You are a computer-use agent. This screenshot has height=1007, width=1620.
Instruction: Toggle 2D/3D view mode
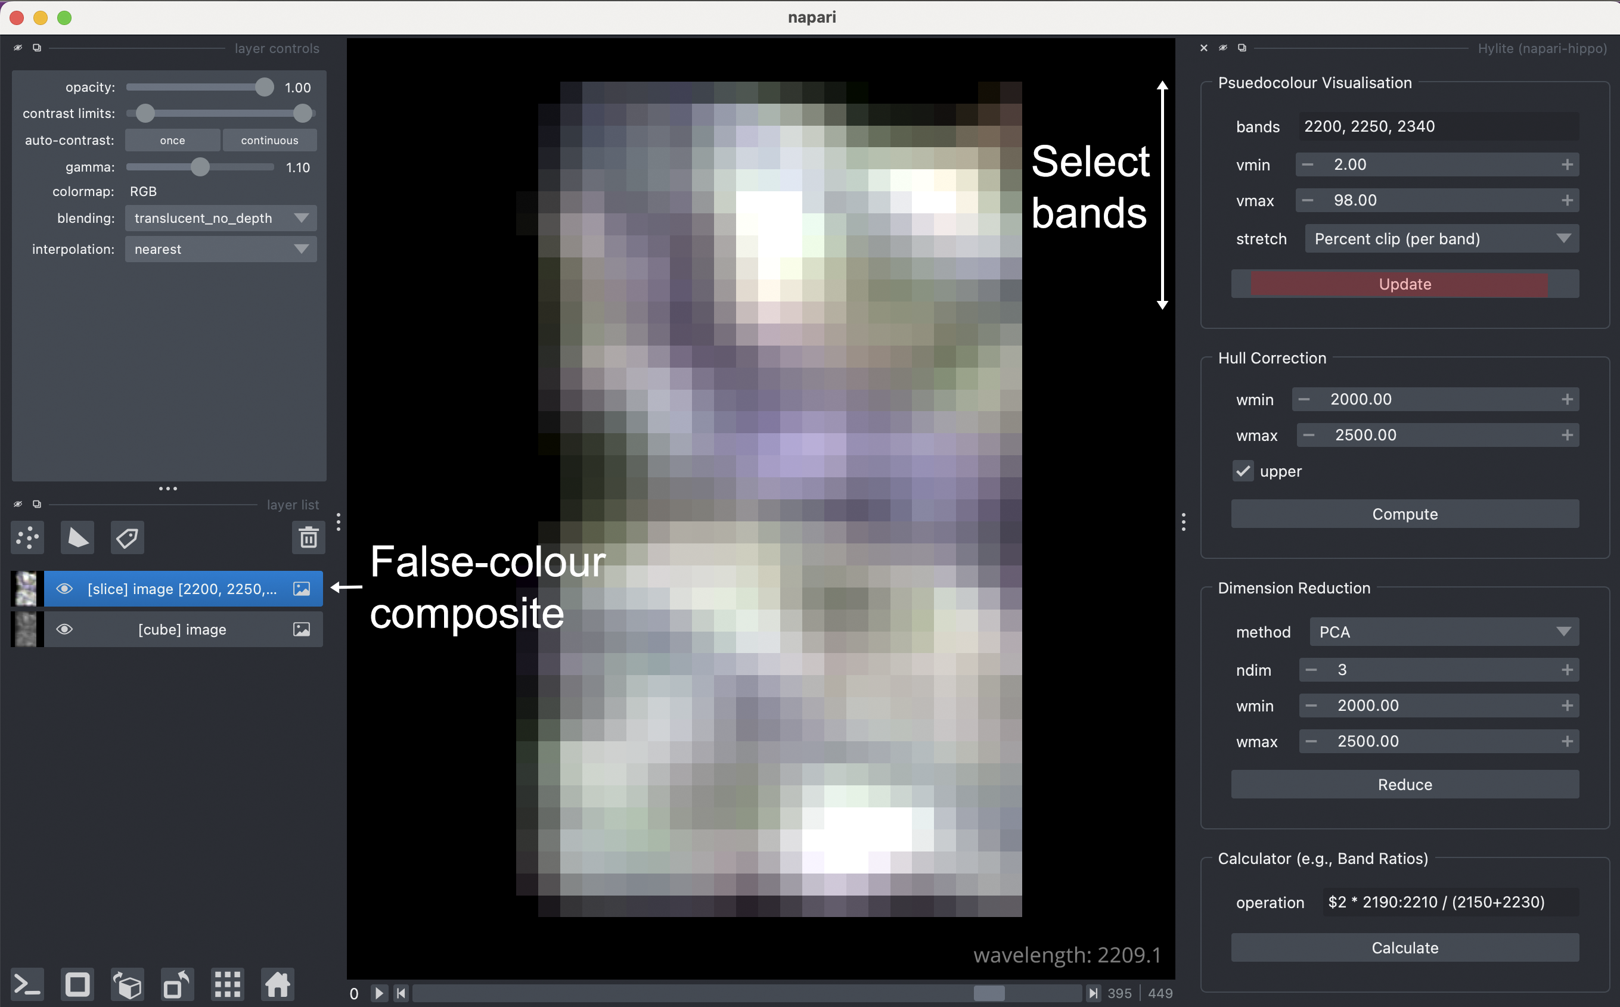(77, 984)
